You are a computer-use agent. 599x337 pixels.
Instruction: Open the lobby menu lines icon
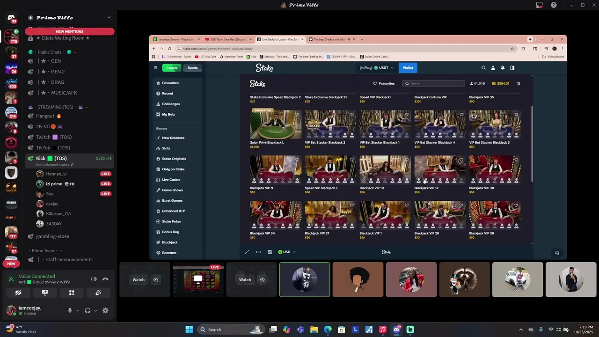[x=518, y=83]
